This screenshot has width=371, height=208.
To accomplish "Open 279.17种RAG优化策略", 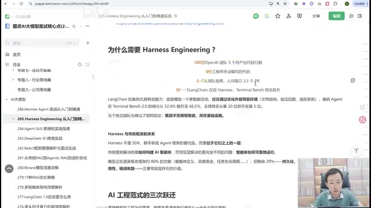I will tap(36, 177).
